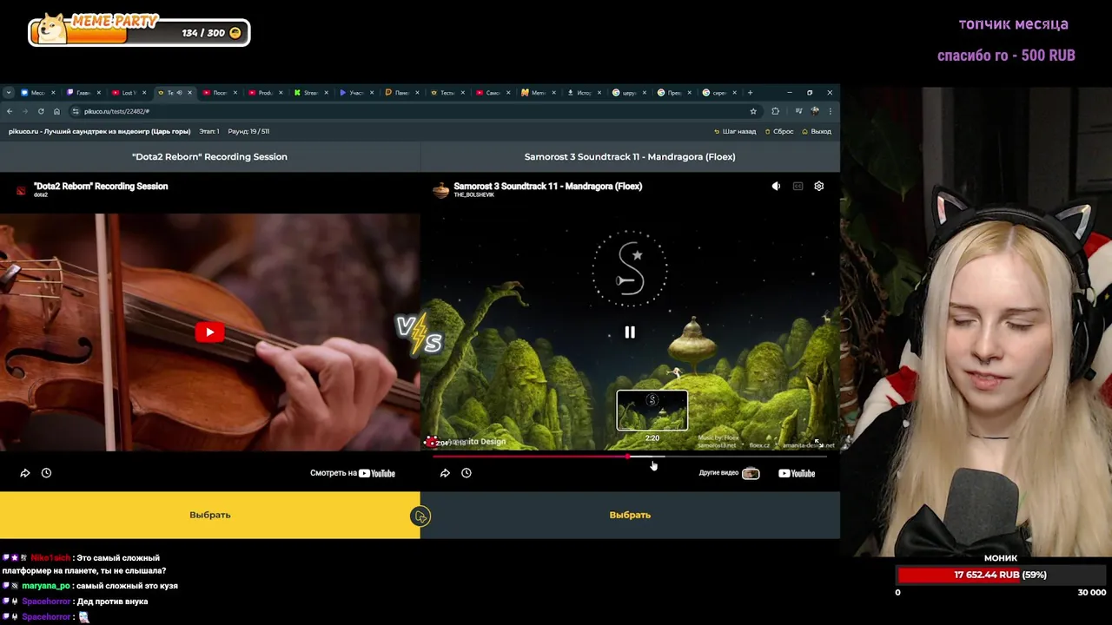
Task: Click the Samorost 3 video title link
Action: (x=547, y=186)
